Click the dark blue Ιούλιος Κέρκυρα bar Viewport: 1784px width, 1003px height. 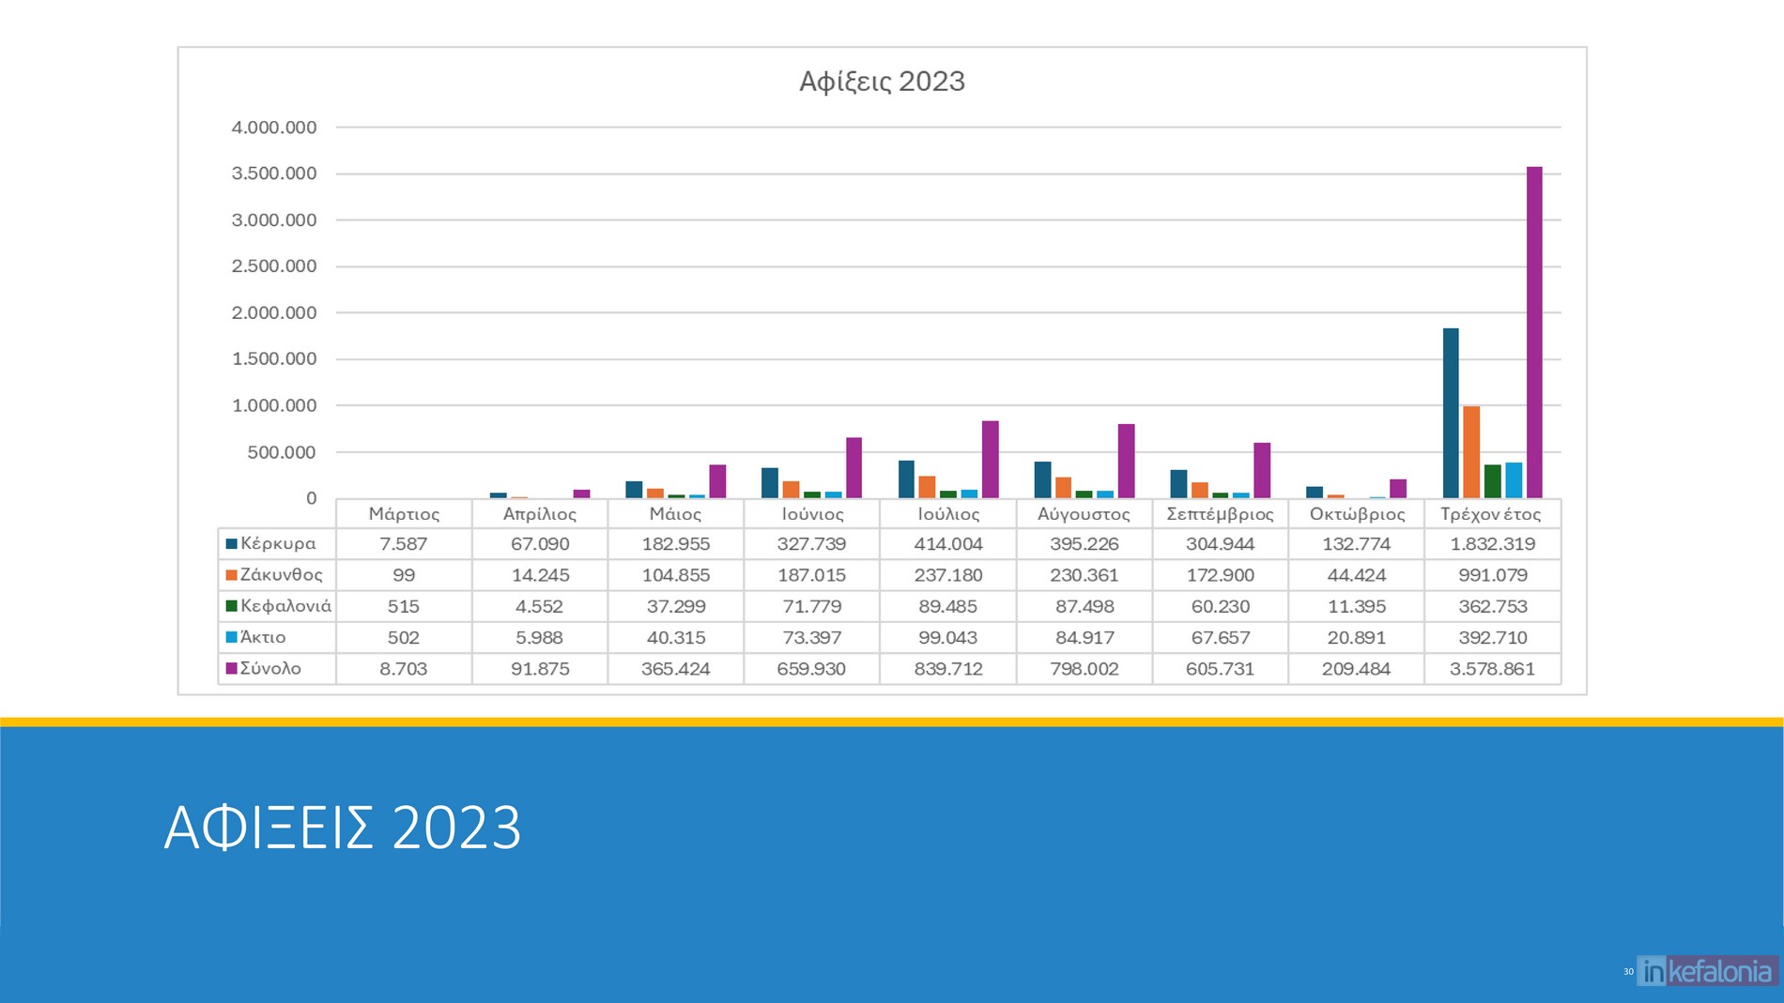tap(906, 479)
